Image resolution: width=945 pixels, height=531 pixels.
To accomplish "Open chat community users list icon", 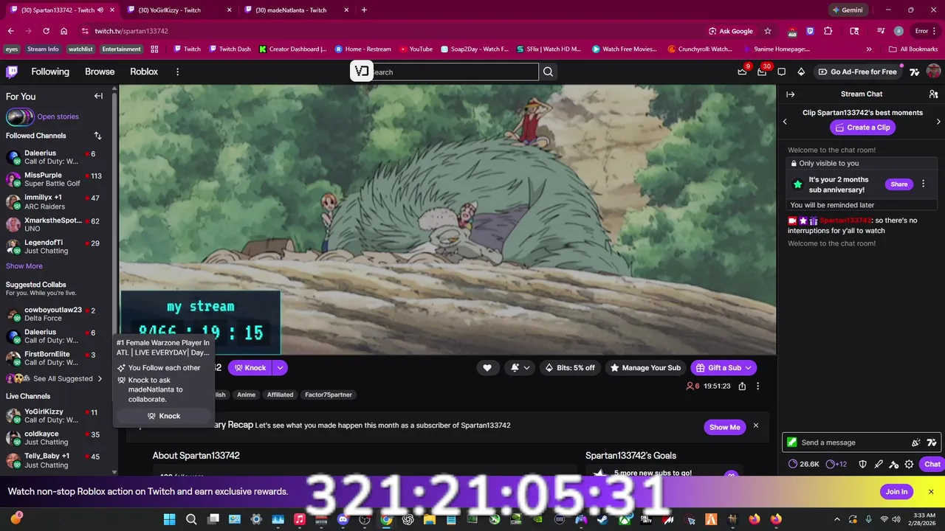I will pos(933,94).
